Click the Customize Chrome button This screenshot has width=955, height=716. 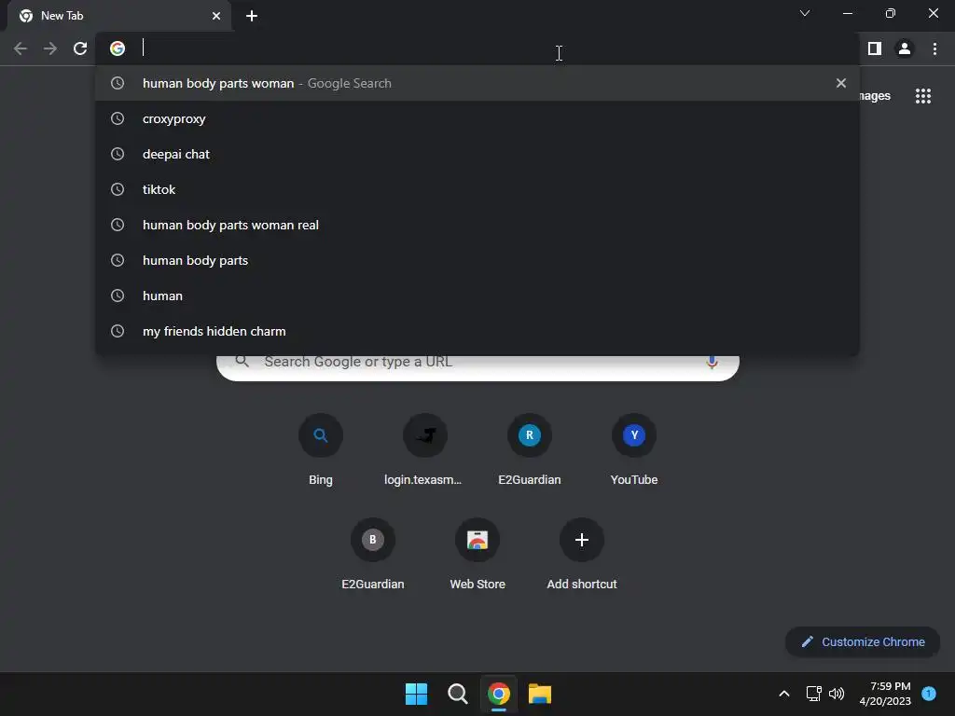863,641
